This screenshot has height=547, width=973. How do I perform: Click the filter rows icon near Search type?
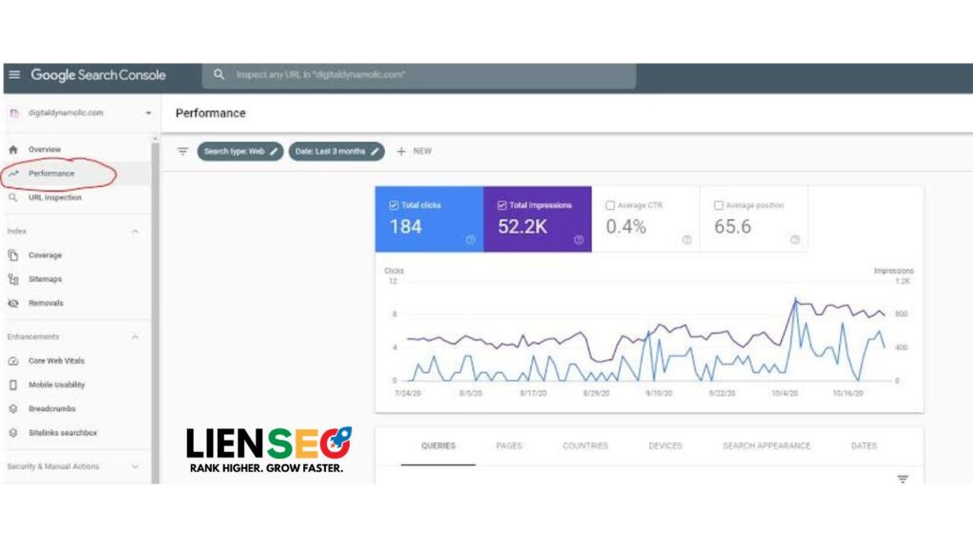tap(182, 151)
